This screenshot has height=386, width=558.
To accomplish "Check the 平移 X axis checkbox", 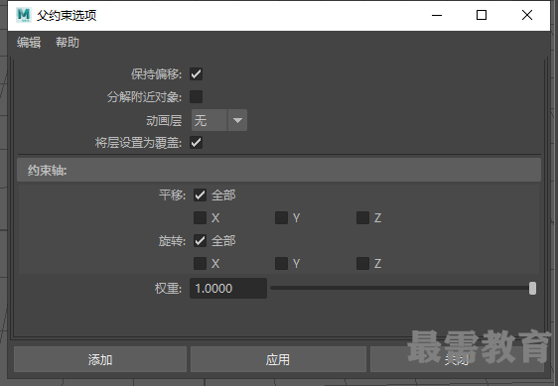I will [x=200, y=217].
